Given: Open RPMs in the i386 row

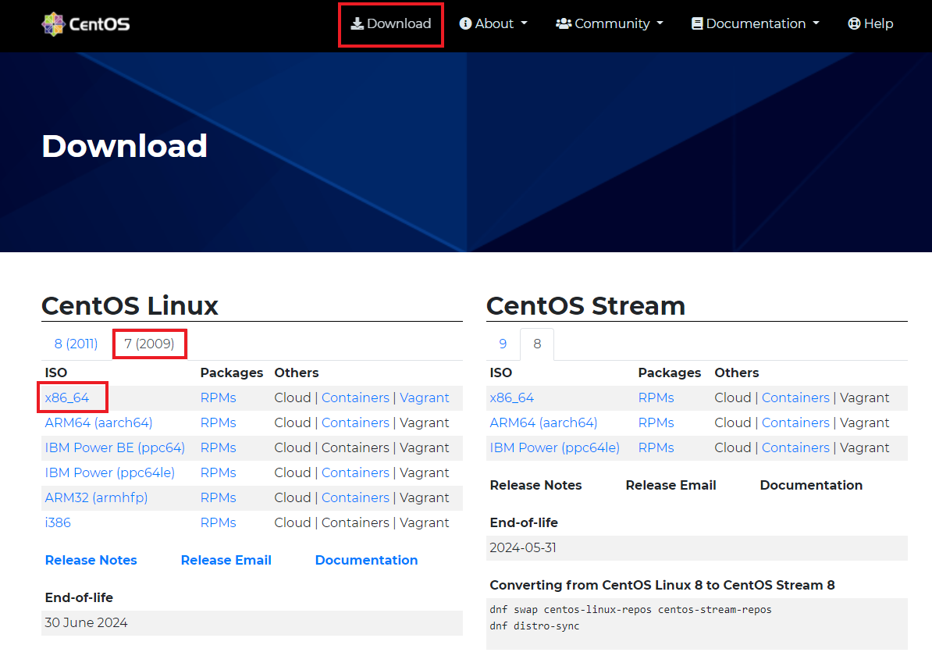Looking at the screenshot, I should pyautogui.click(x=218, y=522).
